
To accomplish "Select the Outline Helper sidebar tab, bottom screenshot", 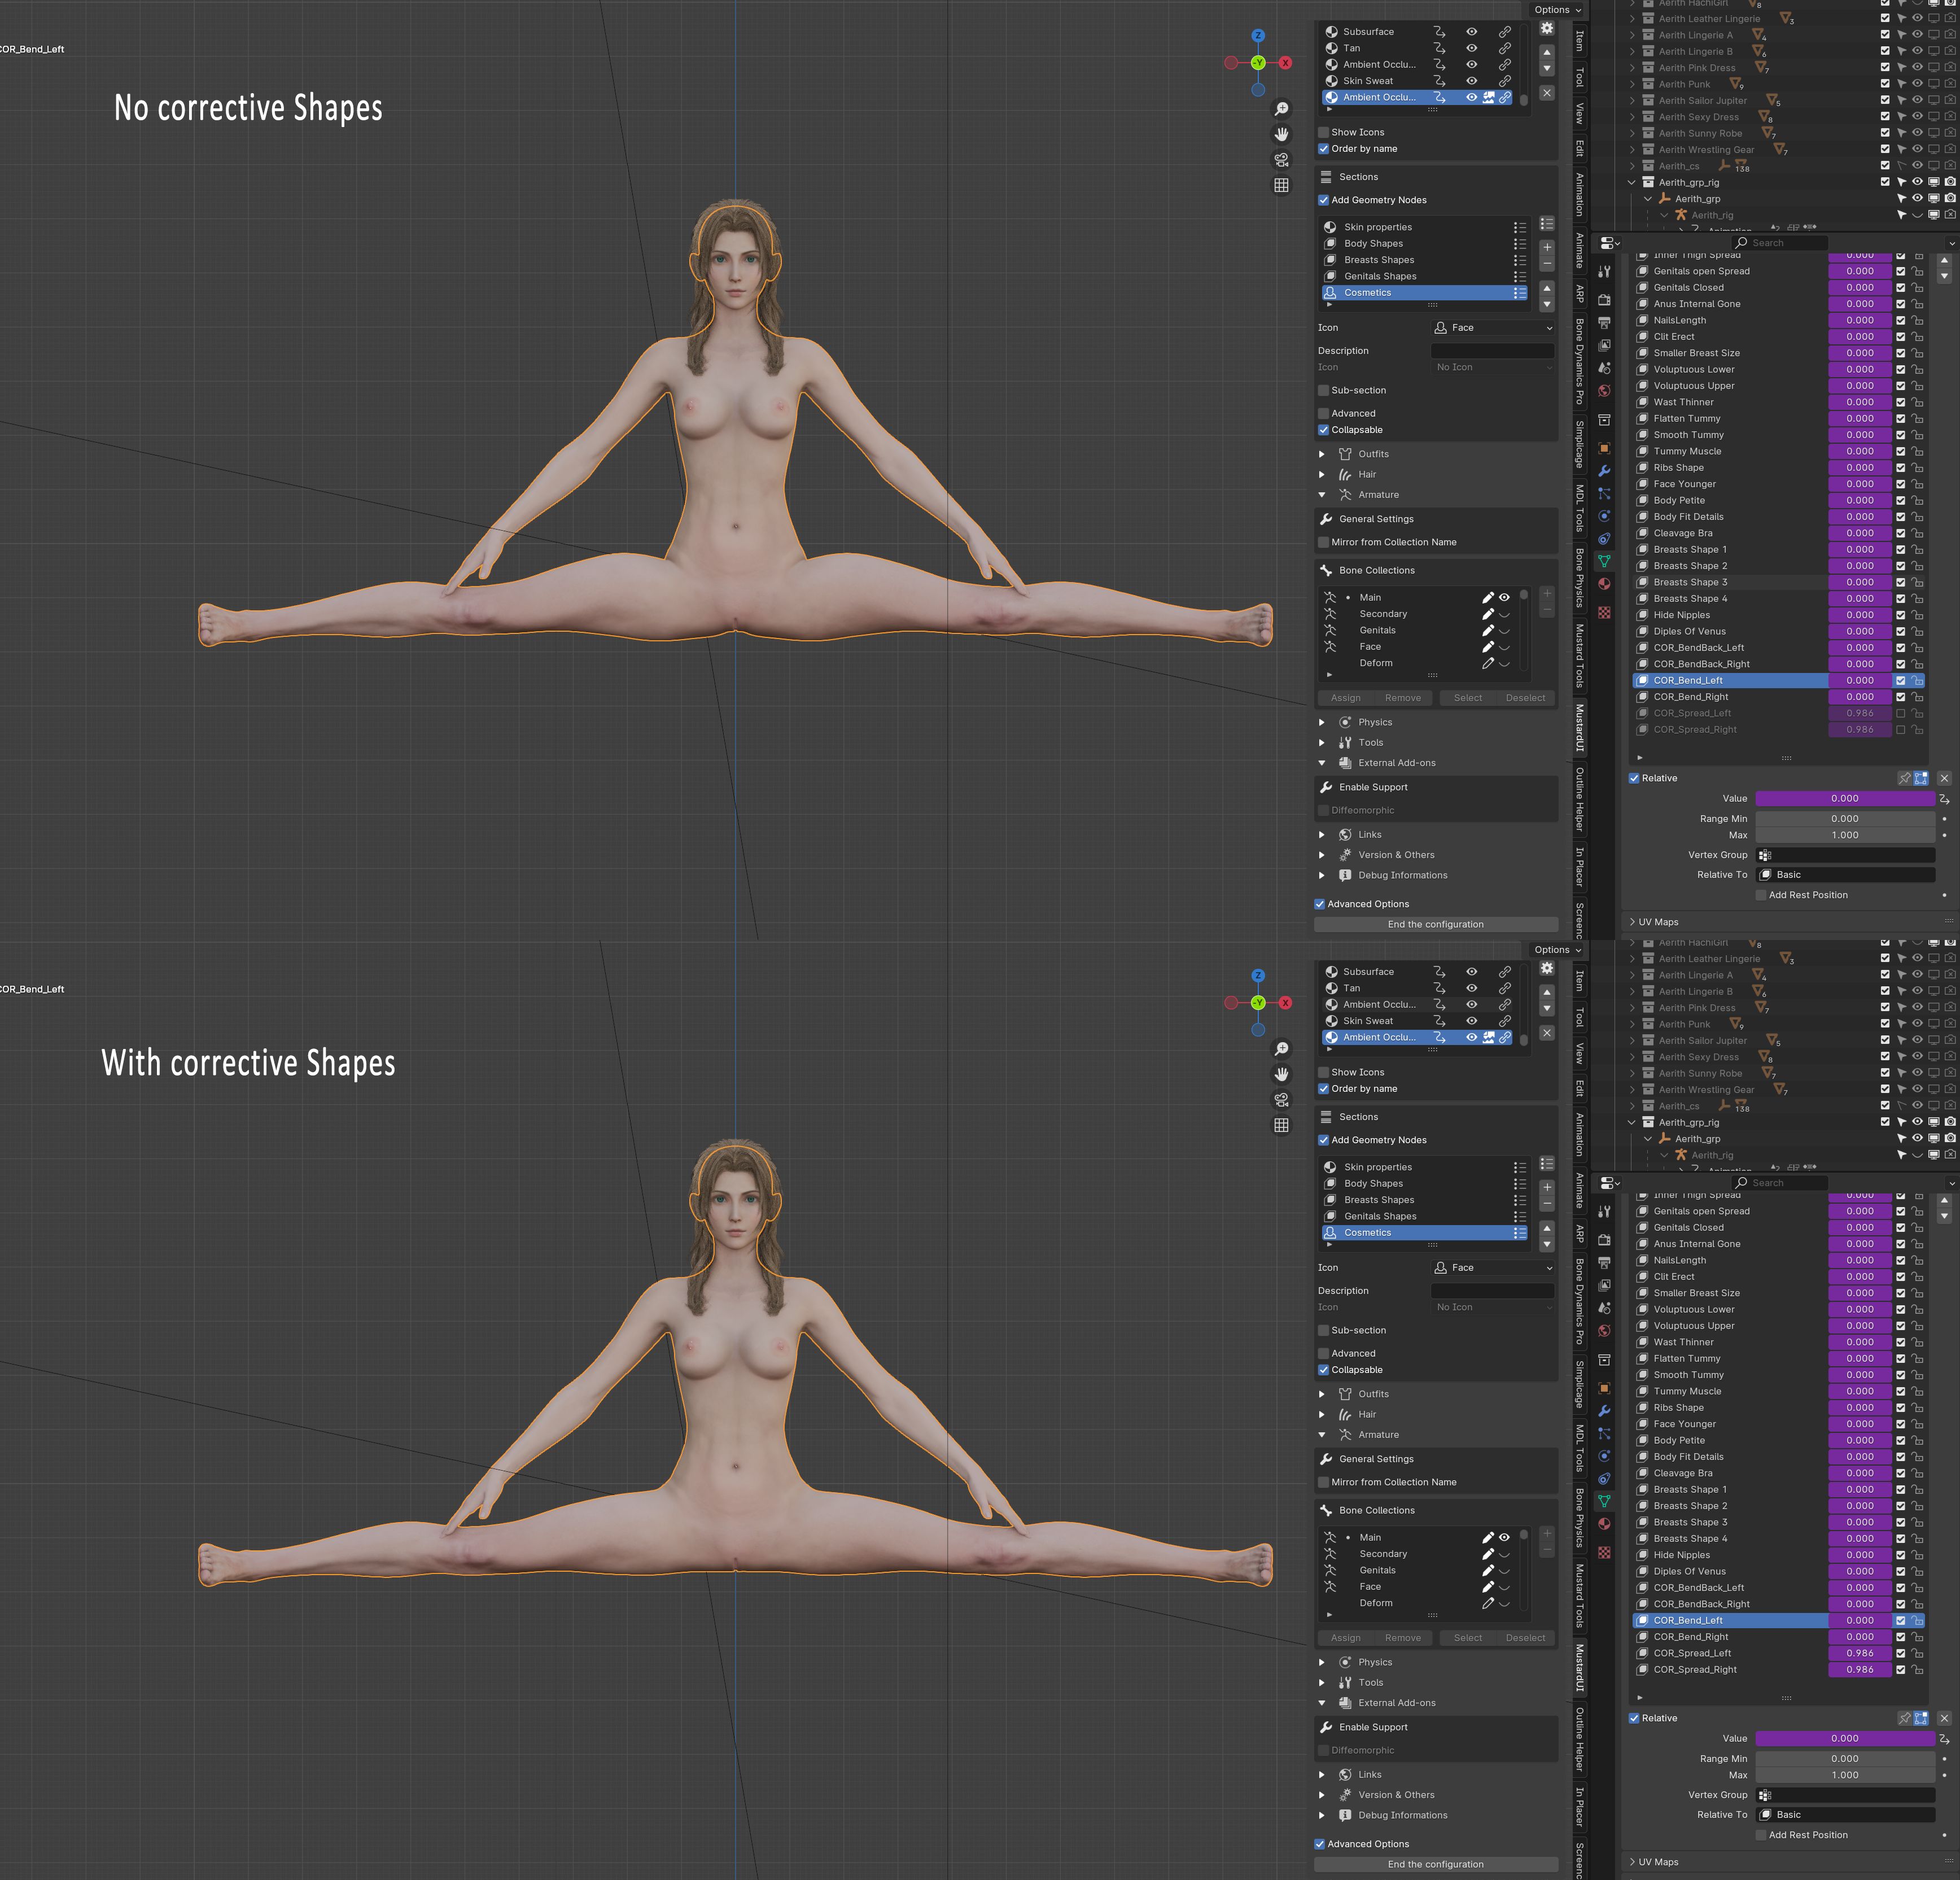I will (1580, 1739).
